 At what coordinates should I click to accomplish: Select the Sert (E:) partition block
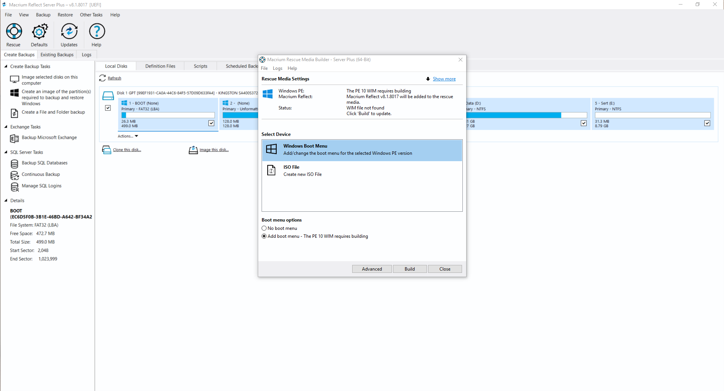point(653,114)
